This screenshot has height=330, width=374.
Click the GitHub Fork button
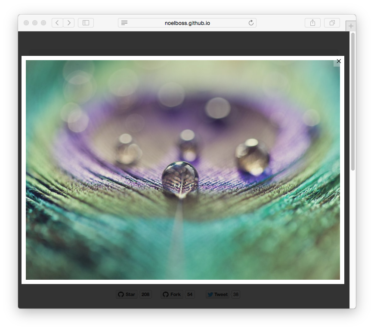click(172, 294)
